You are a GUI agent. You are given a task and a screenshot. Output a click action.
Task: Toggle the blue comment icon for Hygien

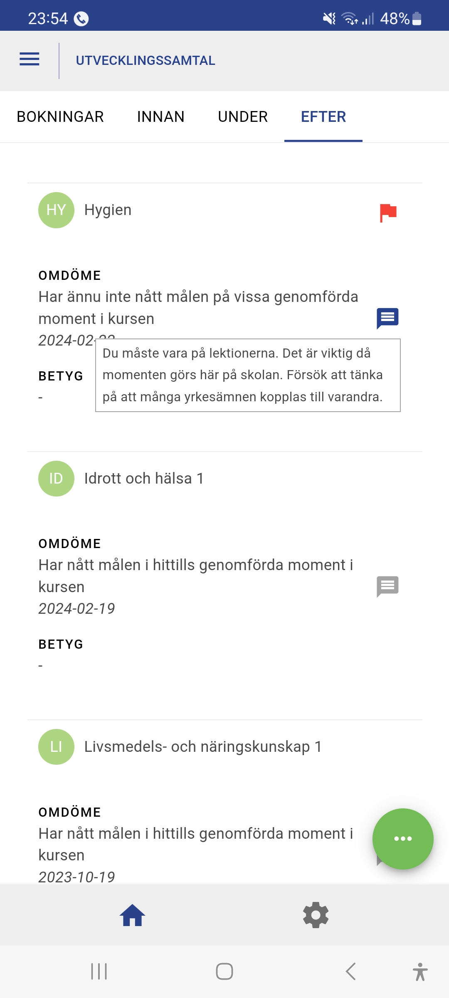387,318
